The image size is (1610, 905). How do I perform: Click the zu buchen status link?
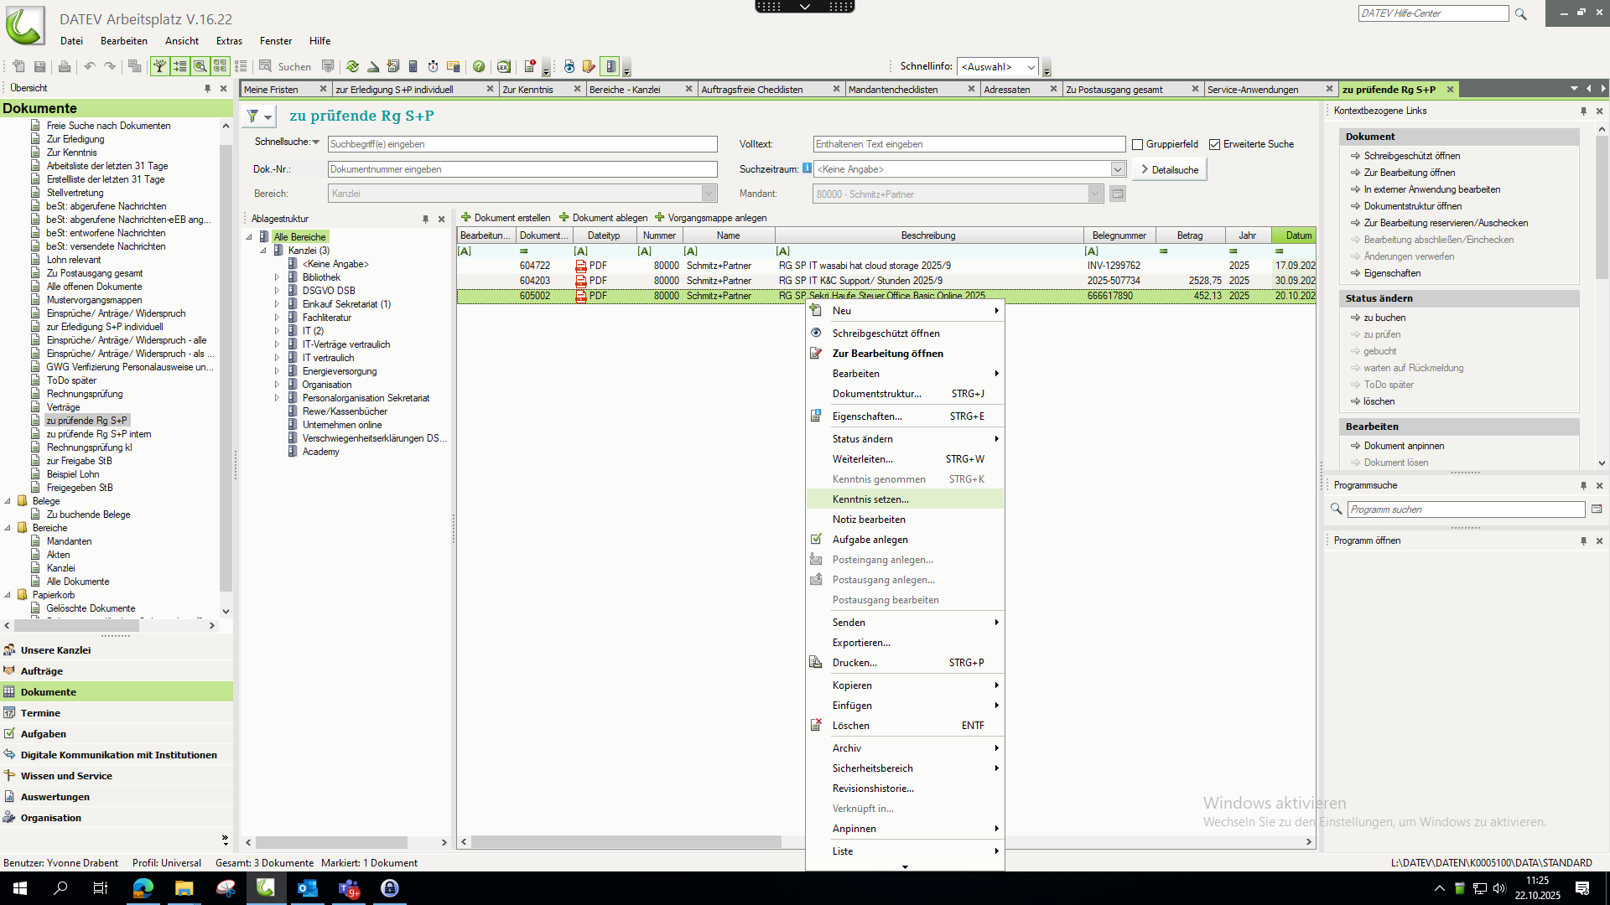(1384, 318)
